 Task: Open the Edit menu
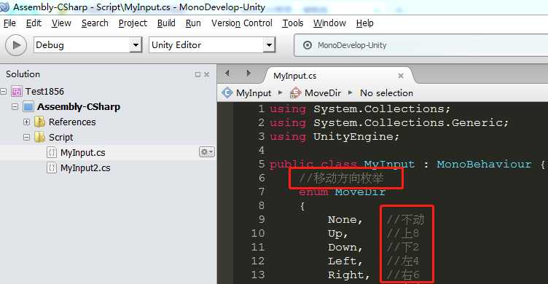tap(34, 23)
